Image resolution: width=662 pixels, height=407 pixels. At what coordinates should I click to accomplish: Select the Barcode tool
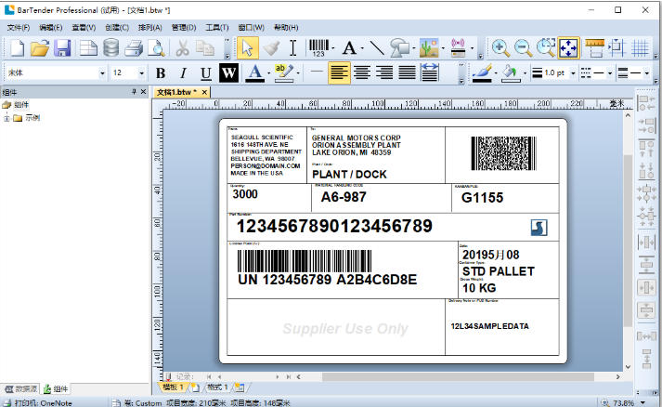click(x=319, y=47)
